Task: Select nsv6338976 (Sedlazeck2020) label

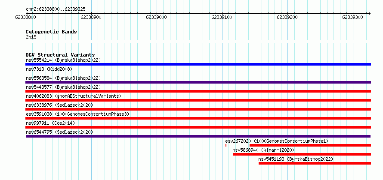Action: click(x=59, y=105)
